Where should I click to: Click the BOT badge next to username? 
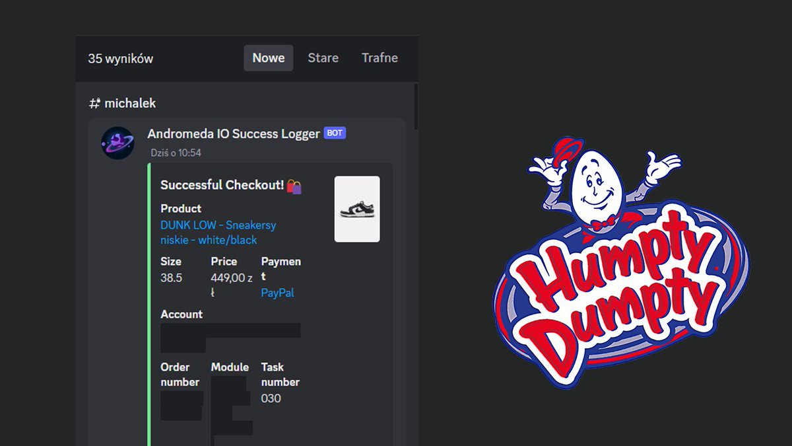[335, 133]
